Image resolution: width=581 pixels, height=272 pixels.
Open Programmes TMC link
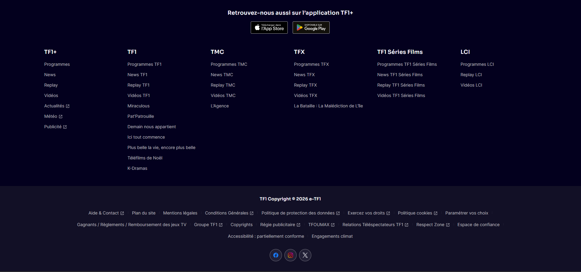pyautogui.click(x=229, y=64)
